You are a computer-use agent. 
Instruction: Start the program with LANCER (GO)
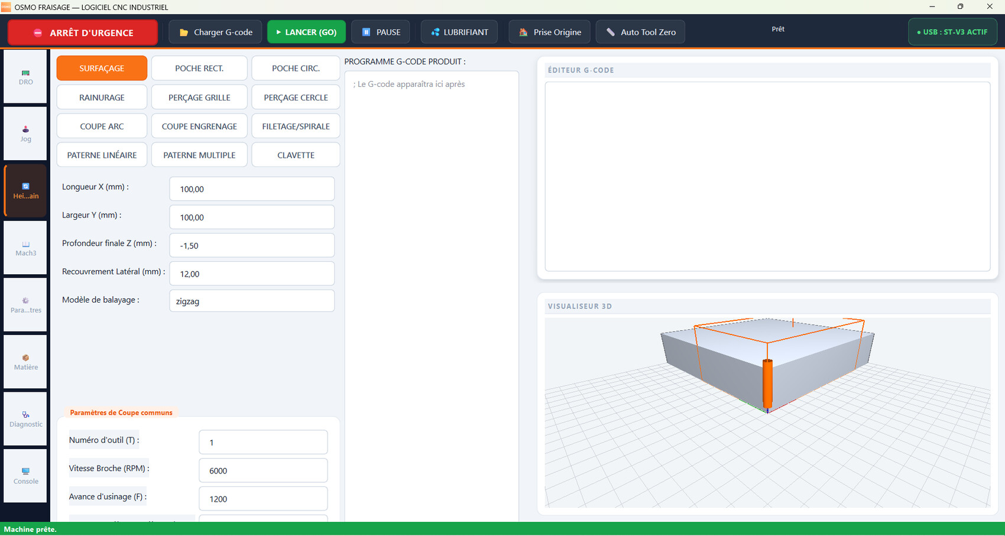coord(306,32)
